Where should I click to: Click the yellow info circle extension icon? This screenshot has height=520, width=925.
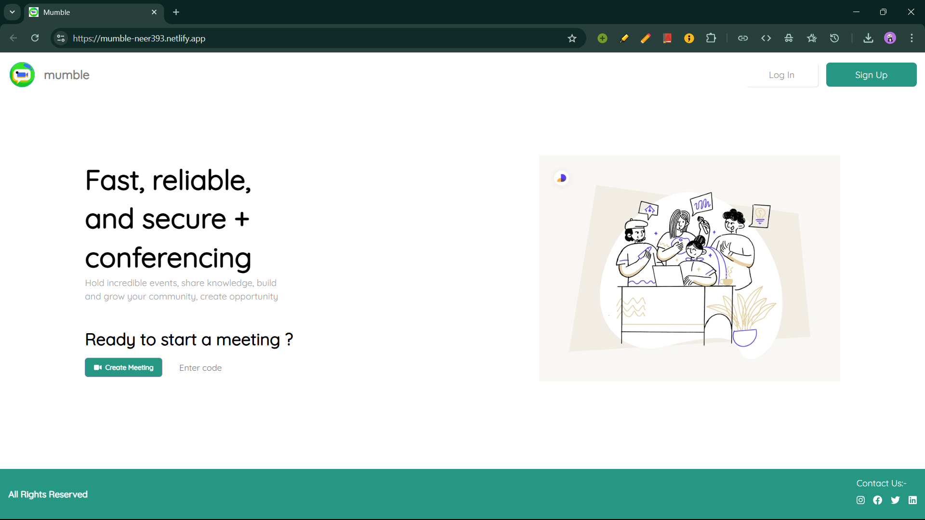pyautogui.click(x=689, y=38)
